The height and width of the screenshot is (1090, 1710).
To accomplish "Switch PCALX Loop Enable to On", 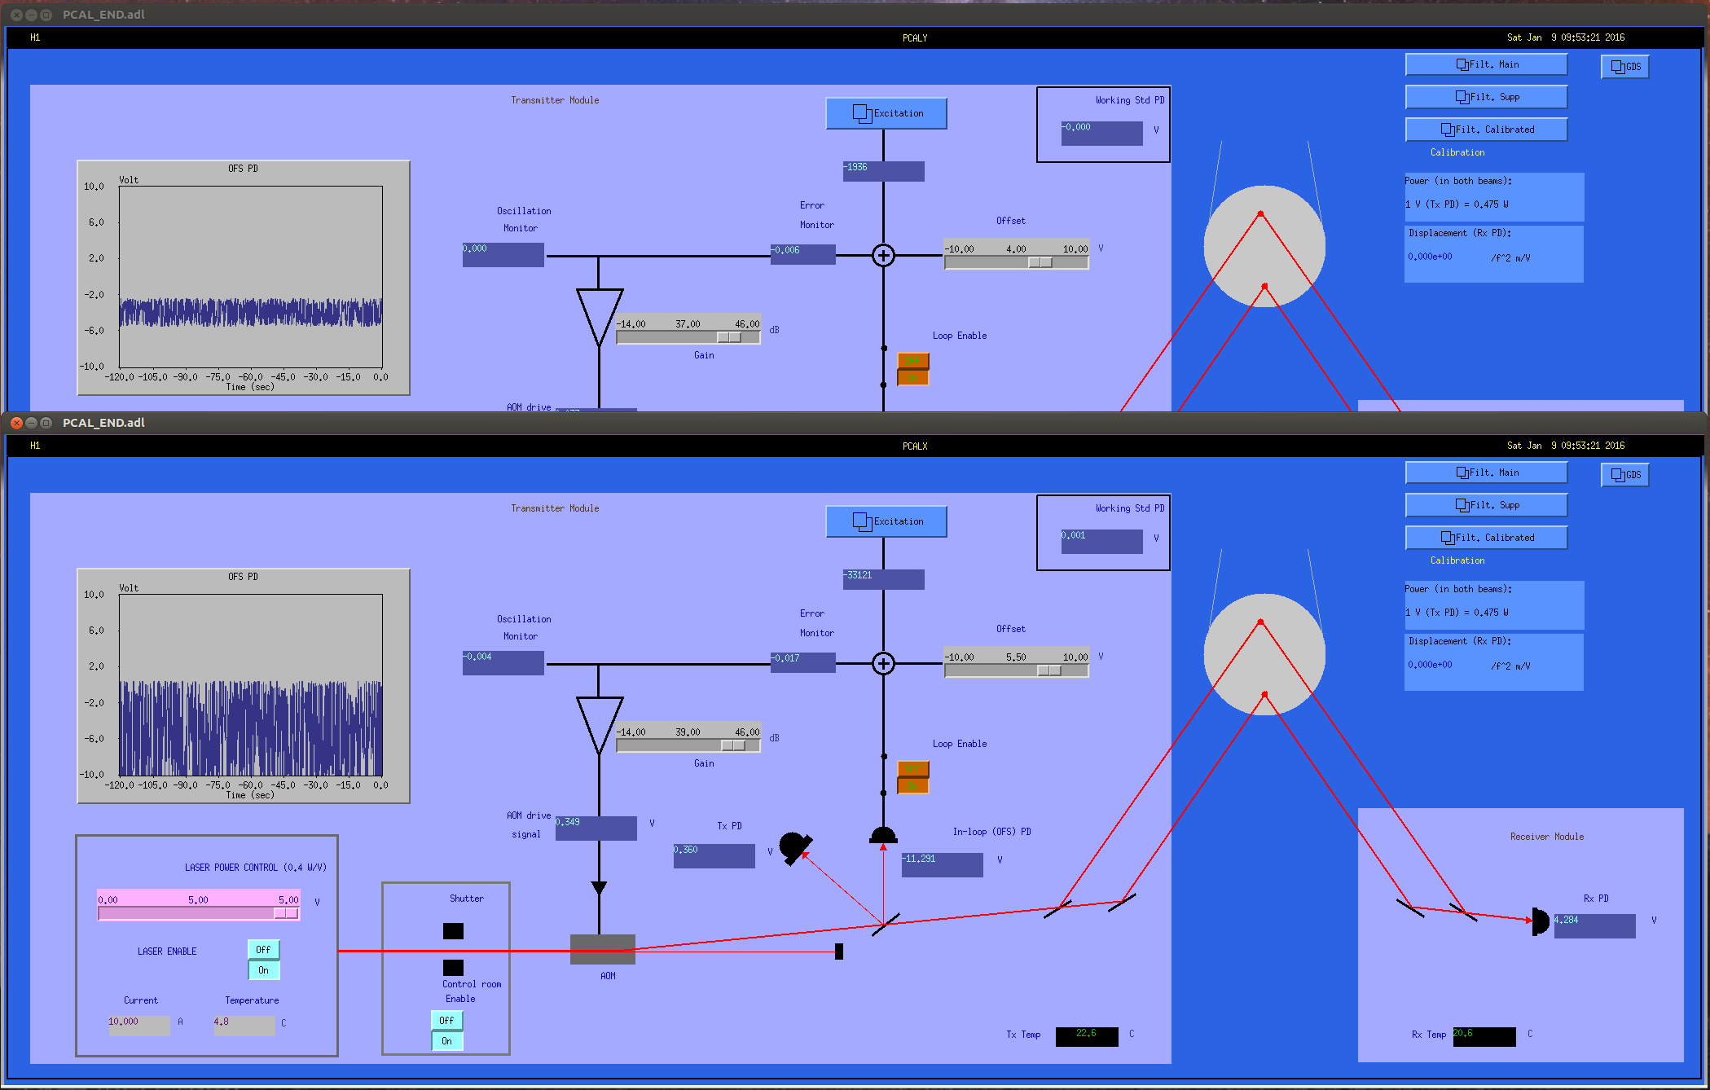I will pyautogui.click(x=912, y=786).
